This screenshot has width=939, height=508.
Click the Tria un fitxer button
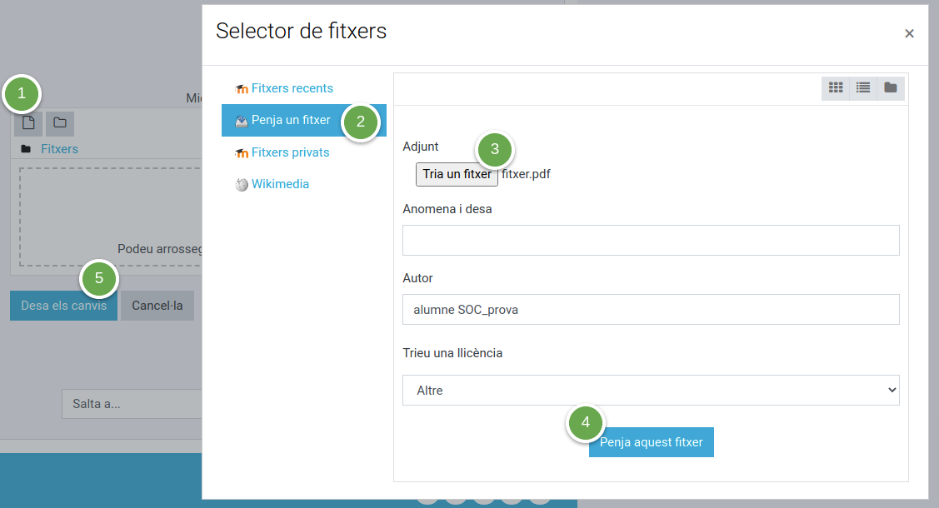[x=457, y=174]
